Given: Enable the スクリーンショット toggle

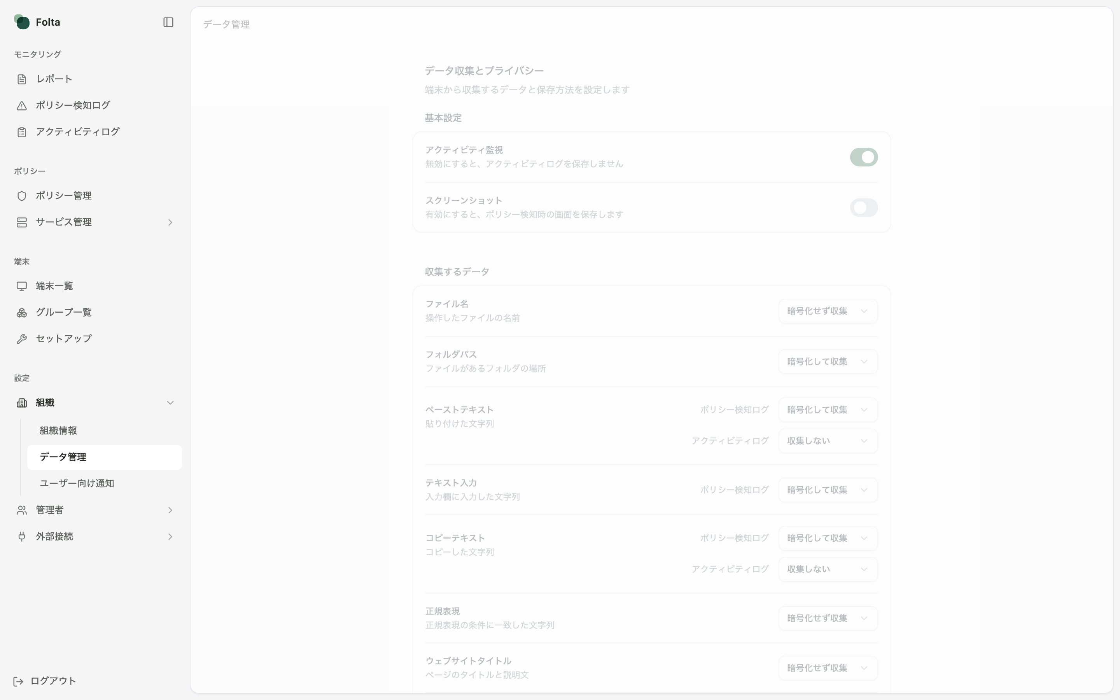Looking at the screenshot, I should click(864, 207).
